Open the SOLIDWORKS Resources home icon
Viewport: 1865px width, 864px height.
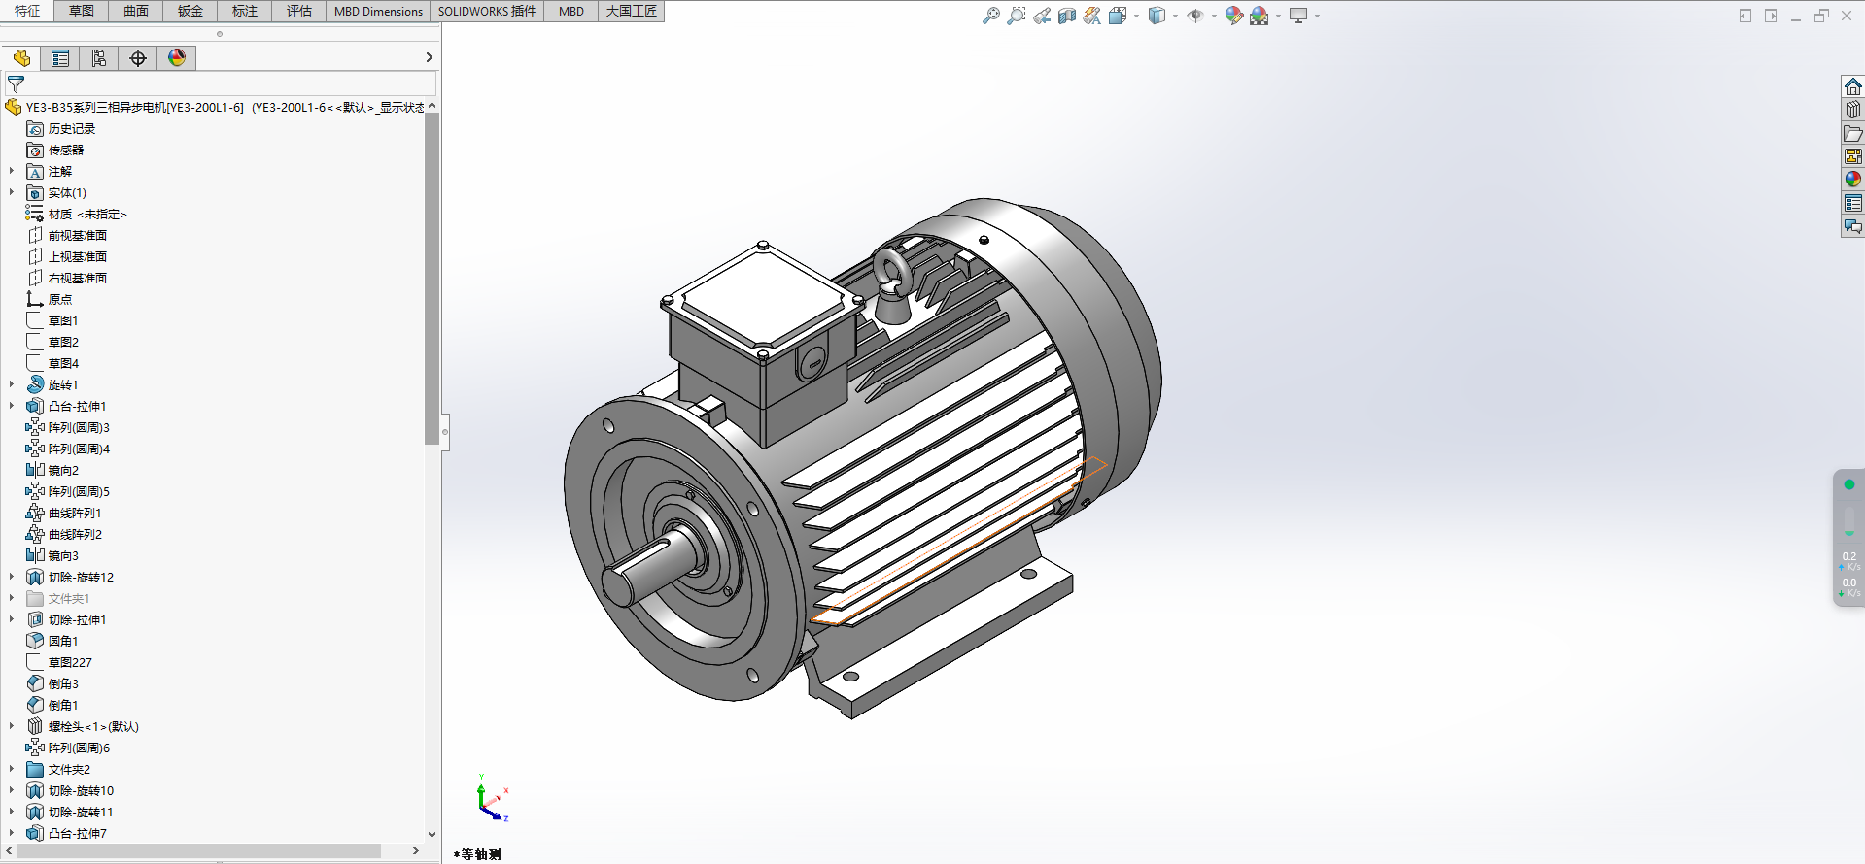(x=1852, y=86)
